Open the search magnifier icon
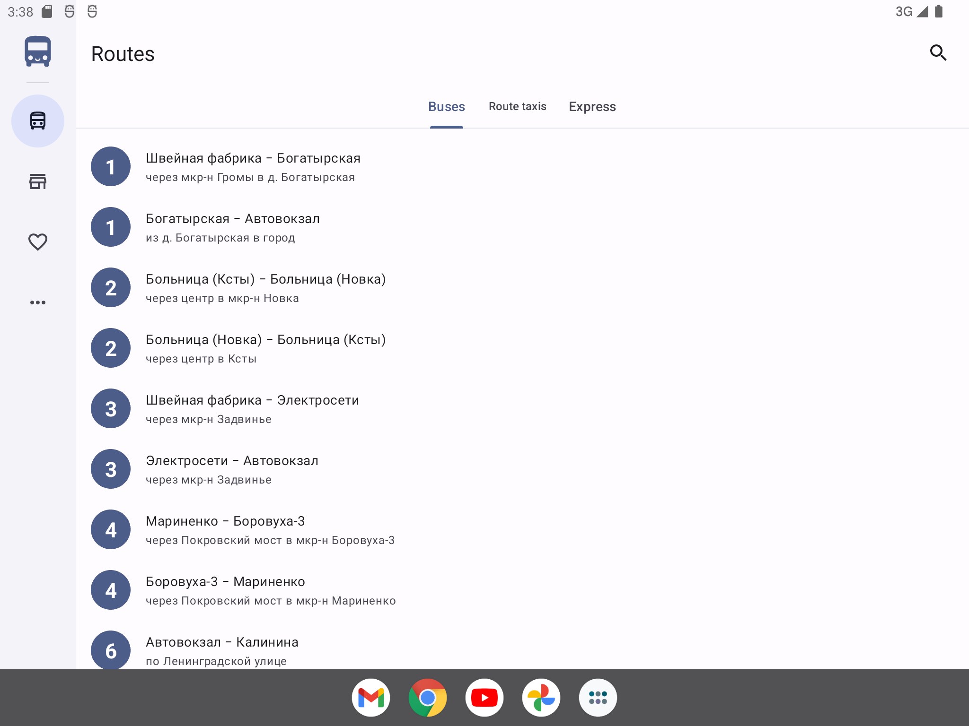Image resolution: width=969 pixels, height=726 pixels. tap(938, 53)
